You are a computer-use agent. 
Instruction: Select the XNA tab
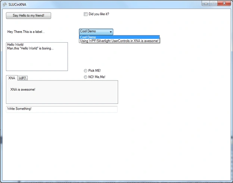tap(12, 78)
